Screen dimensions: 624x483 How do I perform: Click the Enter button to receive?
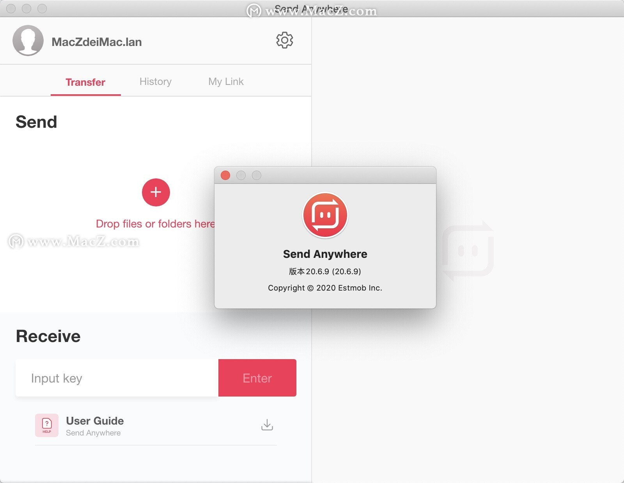pyautogui.click(x=257, y=378)
